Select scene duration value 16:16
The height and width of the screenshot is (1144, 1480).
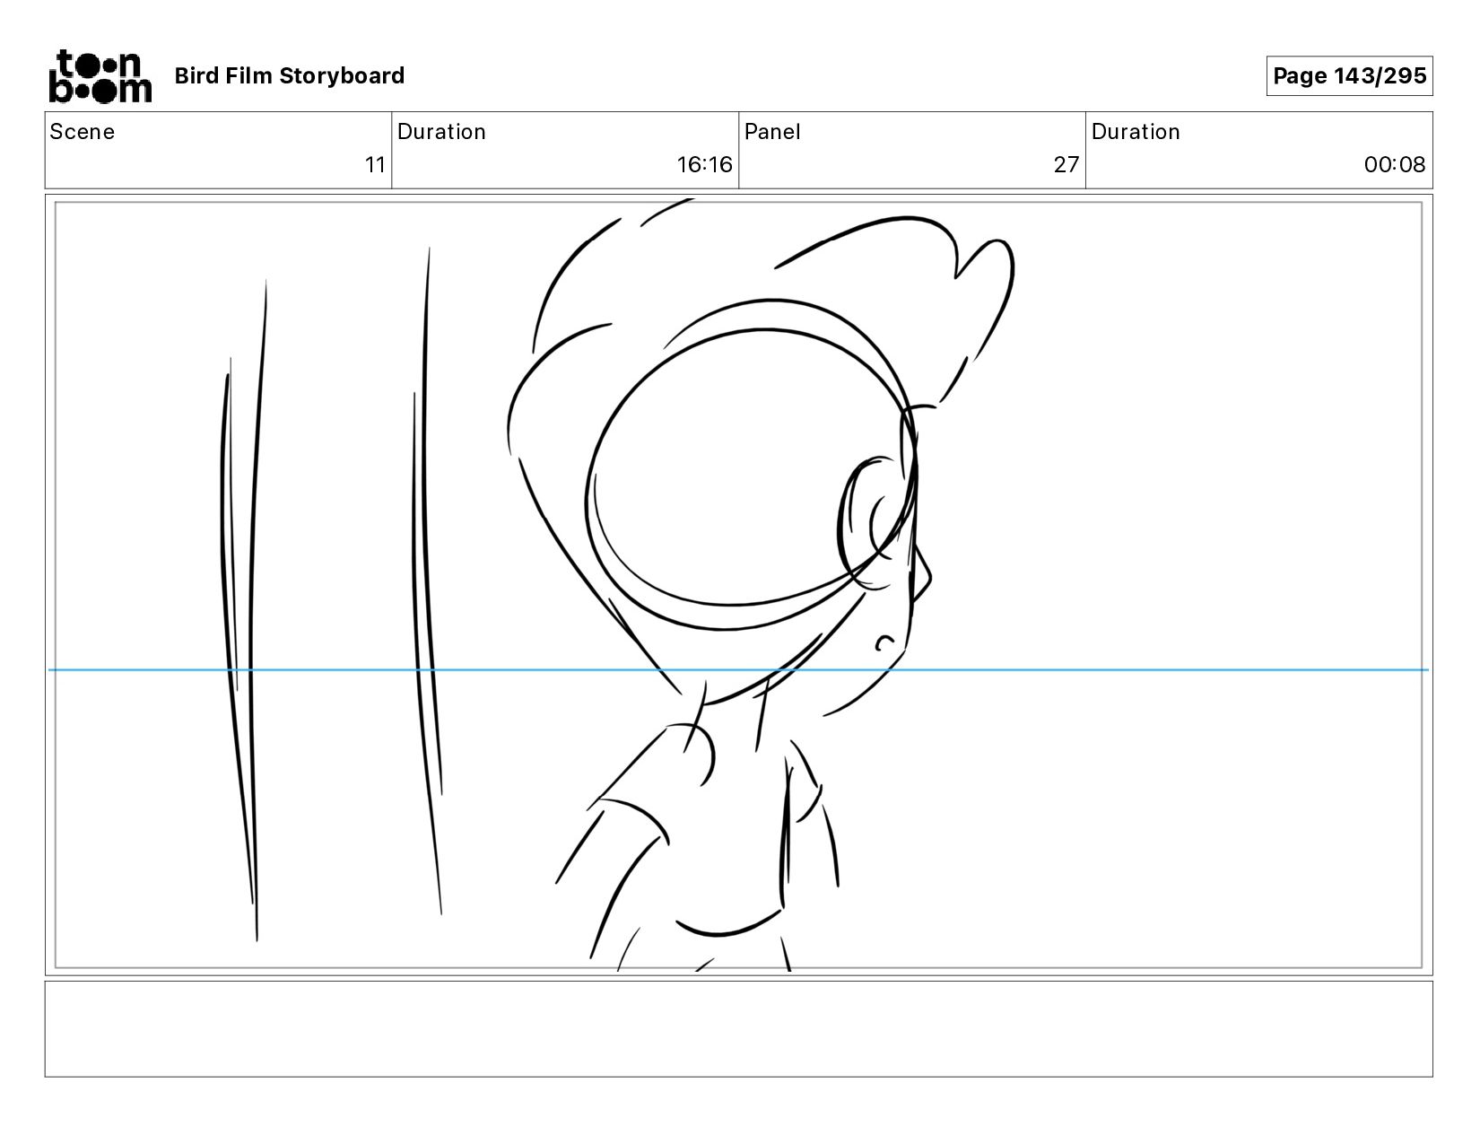(704, 164)
